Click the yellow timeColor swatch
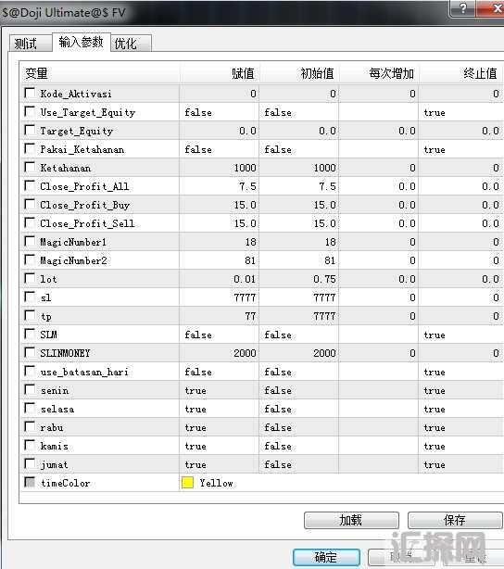The width and height of the screenshot is (504, 569). [187, 483]
